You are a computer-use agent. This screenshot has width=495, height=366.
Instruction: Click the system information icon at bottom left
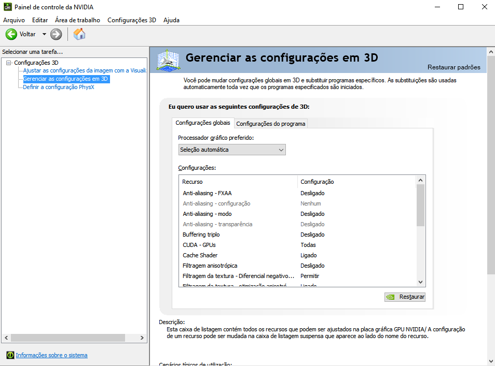point(10,355)
